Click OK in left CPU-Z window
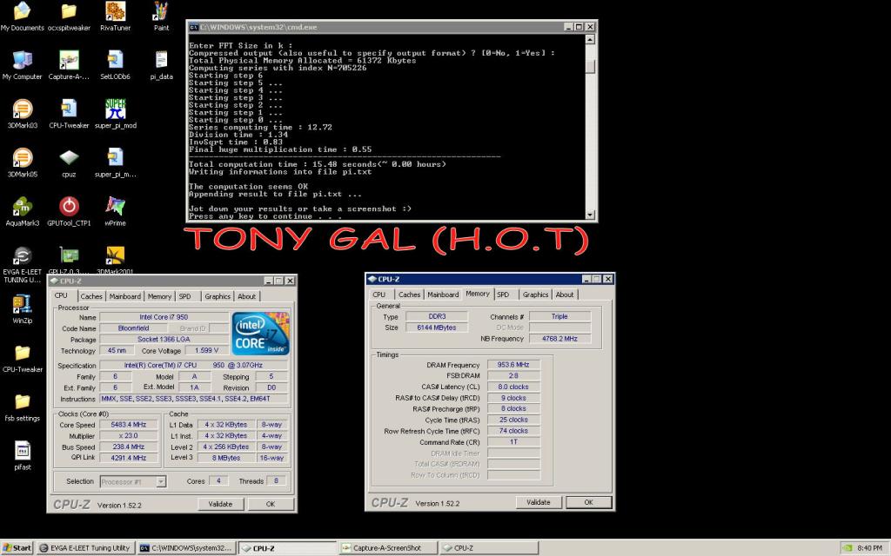 [x=271, y=504]
